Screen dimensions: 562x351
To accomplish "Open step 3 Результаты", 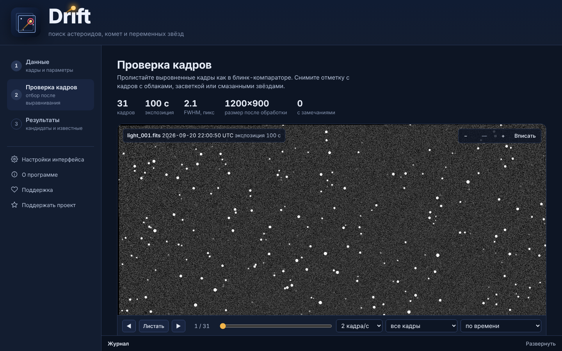I will (50, 124).
